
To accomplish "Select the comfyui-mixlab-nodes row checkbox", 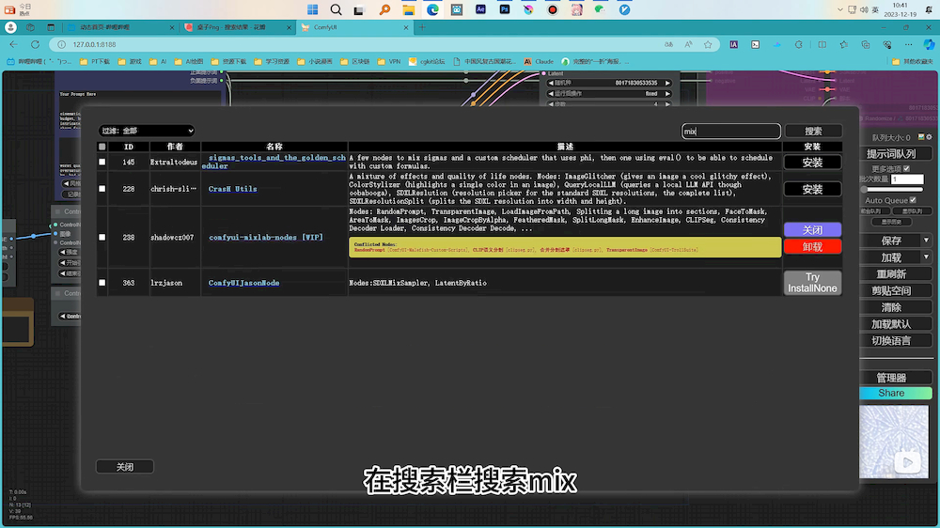I will coord(102,238).
